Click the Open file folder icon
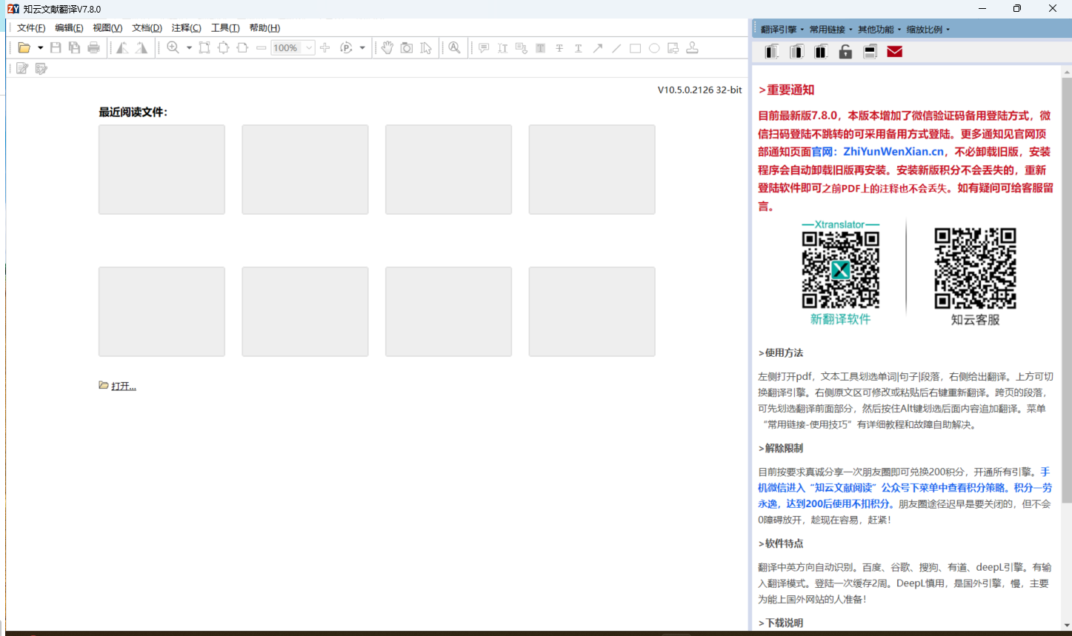 [x=24, y=48]
